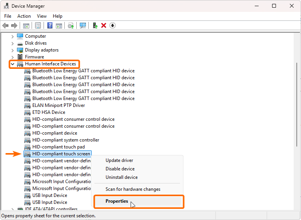Viewport: 301px width, 220px height.
Task: Expand the Firmware category
Action: (x=13, y=57)
